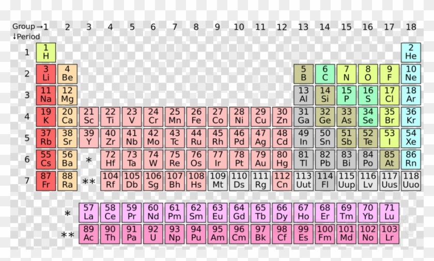The image size is (434, 261).
Task: Select the Europium (Eu) cell
Action: point(218,213)
